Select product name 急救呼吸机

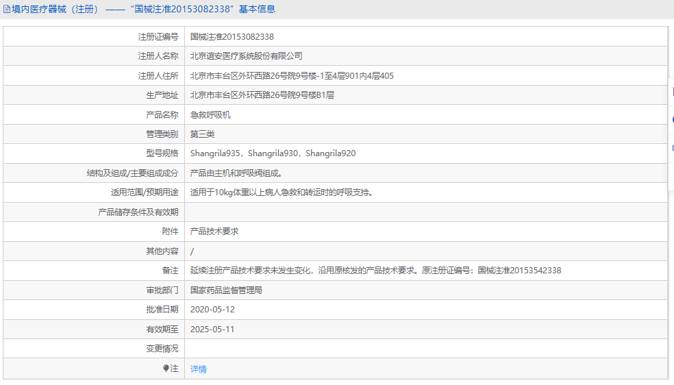(211, 114)
